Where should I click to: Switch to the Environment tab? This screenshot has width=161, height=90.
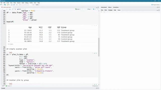click(104, 7)
